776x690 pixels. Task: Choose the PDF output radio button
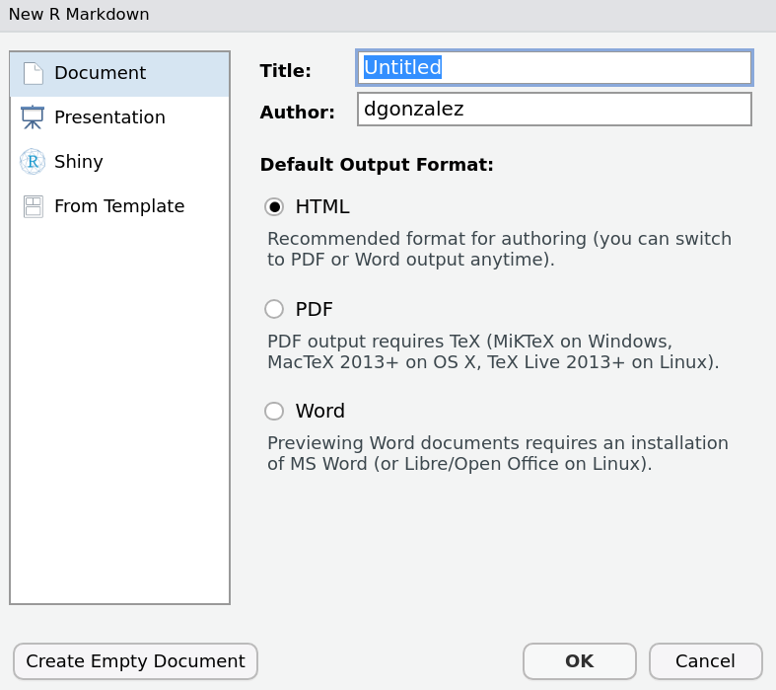click(274, 309)
